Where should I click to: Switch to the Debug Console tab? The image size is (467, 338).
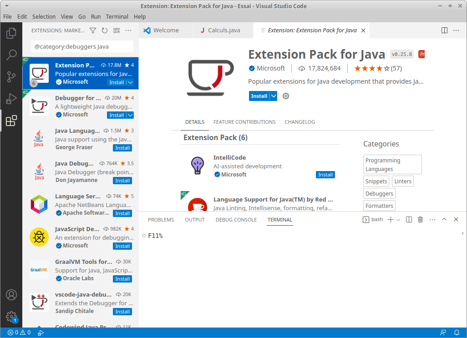click(x=236, y=220)
